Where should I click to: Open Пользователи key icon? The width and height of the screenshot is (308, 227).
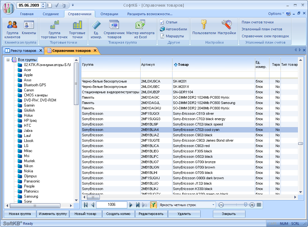point(204,28)
